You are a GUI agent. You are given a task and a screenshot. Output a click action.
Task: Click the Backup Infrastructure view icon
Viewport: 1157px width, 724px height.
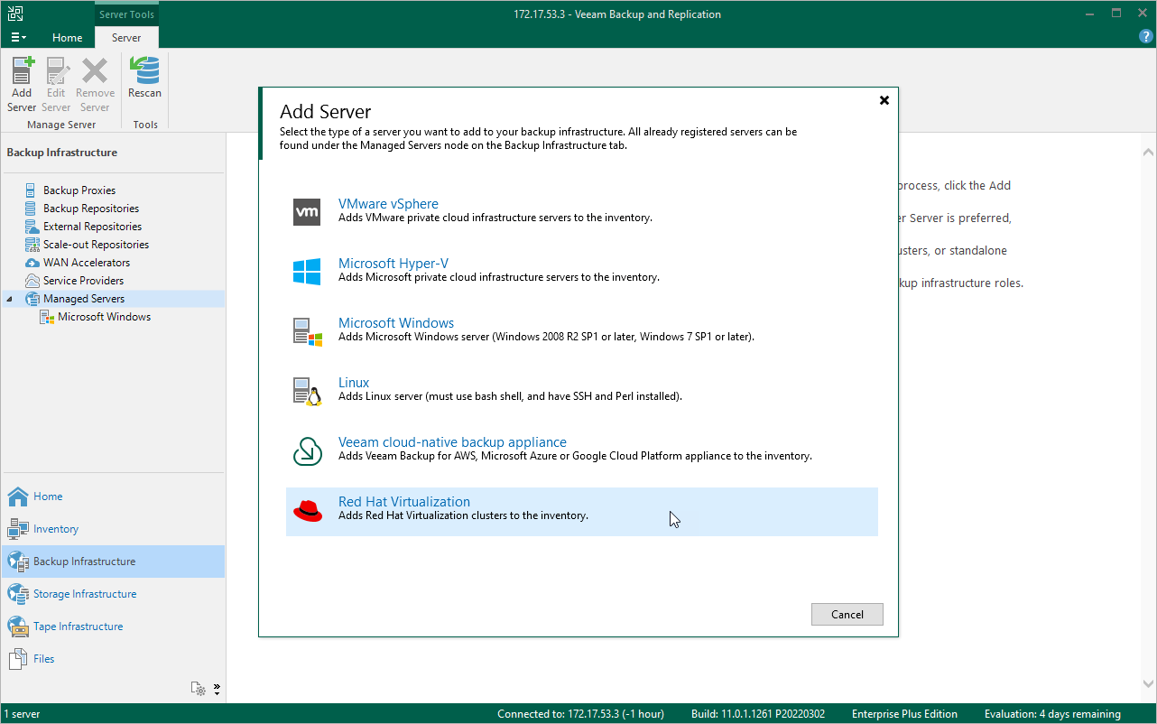18,562
